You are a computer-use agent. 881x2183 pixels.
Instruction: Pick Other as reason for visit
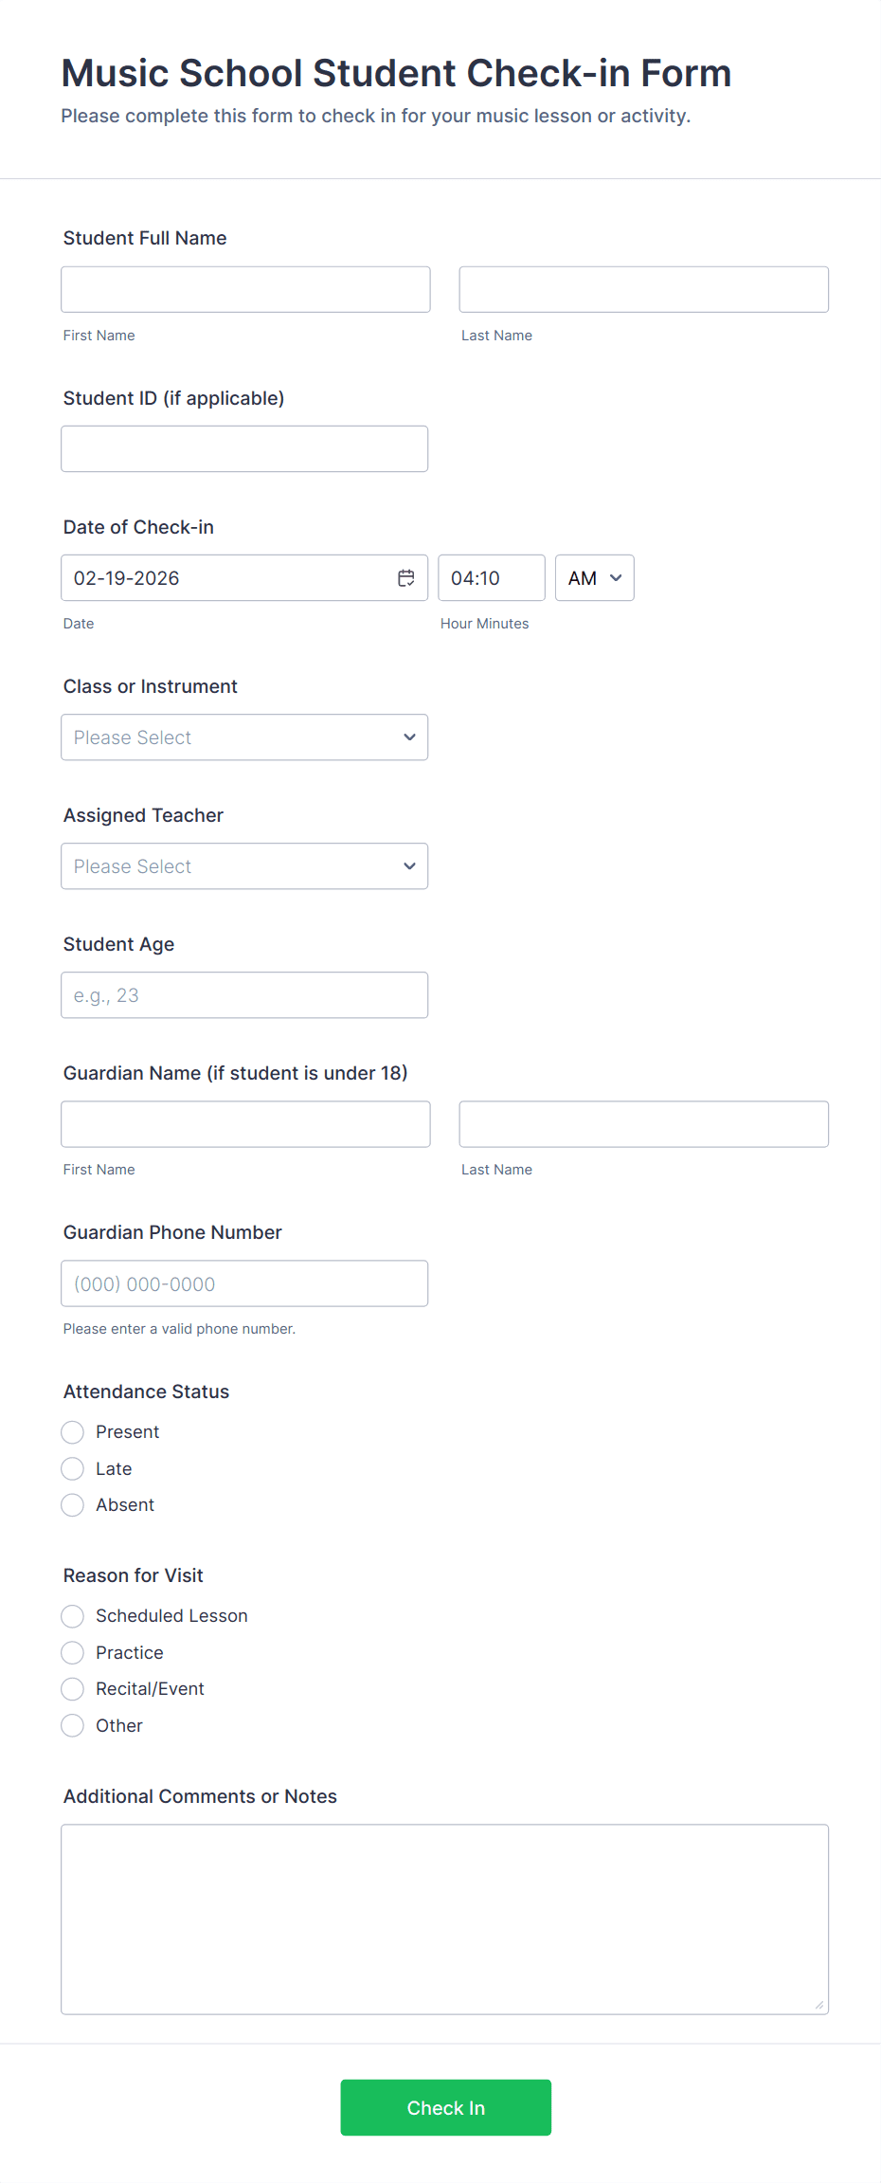[73, 1726]
